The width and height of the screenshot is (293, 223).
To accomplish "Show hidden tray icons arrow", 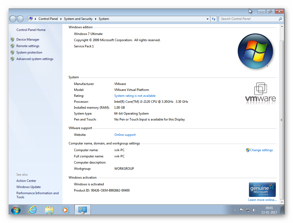I will (235, 210).
